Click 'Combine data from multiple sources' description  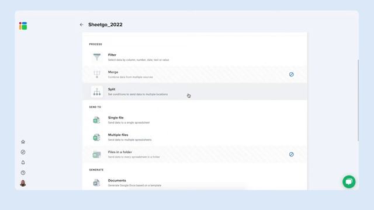(x=130, y=77)
